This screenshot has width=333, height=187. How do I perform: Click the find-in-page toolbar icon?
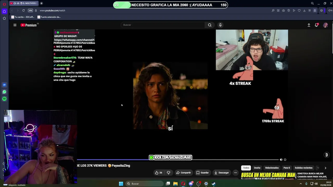(273, 10)
